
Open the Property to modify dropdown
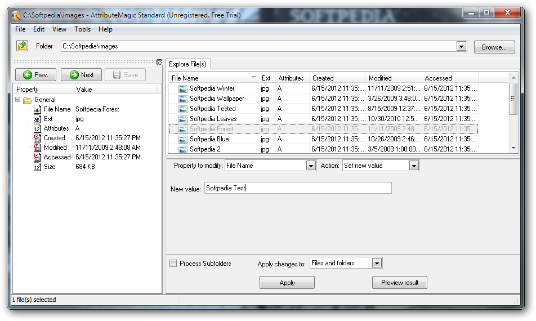point(311,166)
